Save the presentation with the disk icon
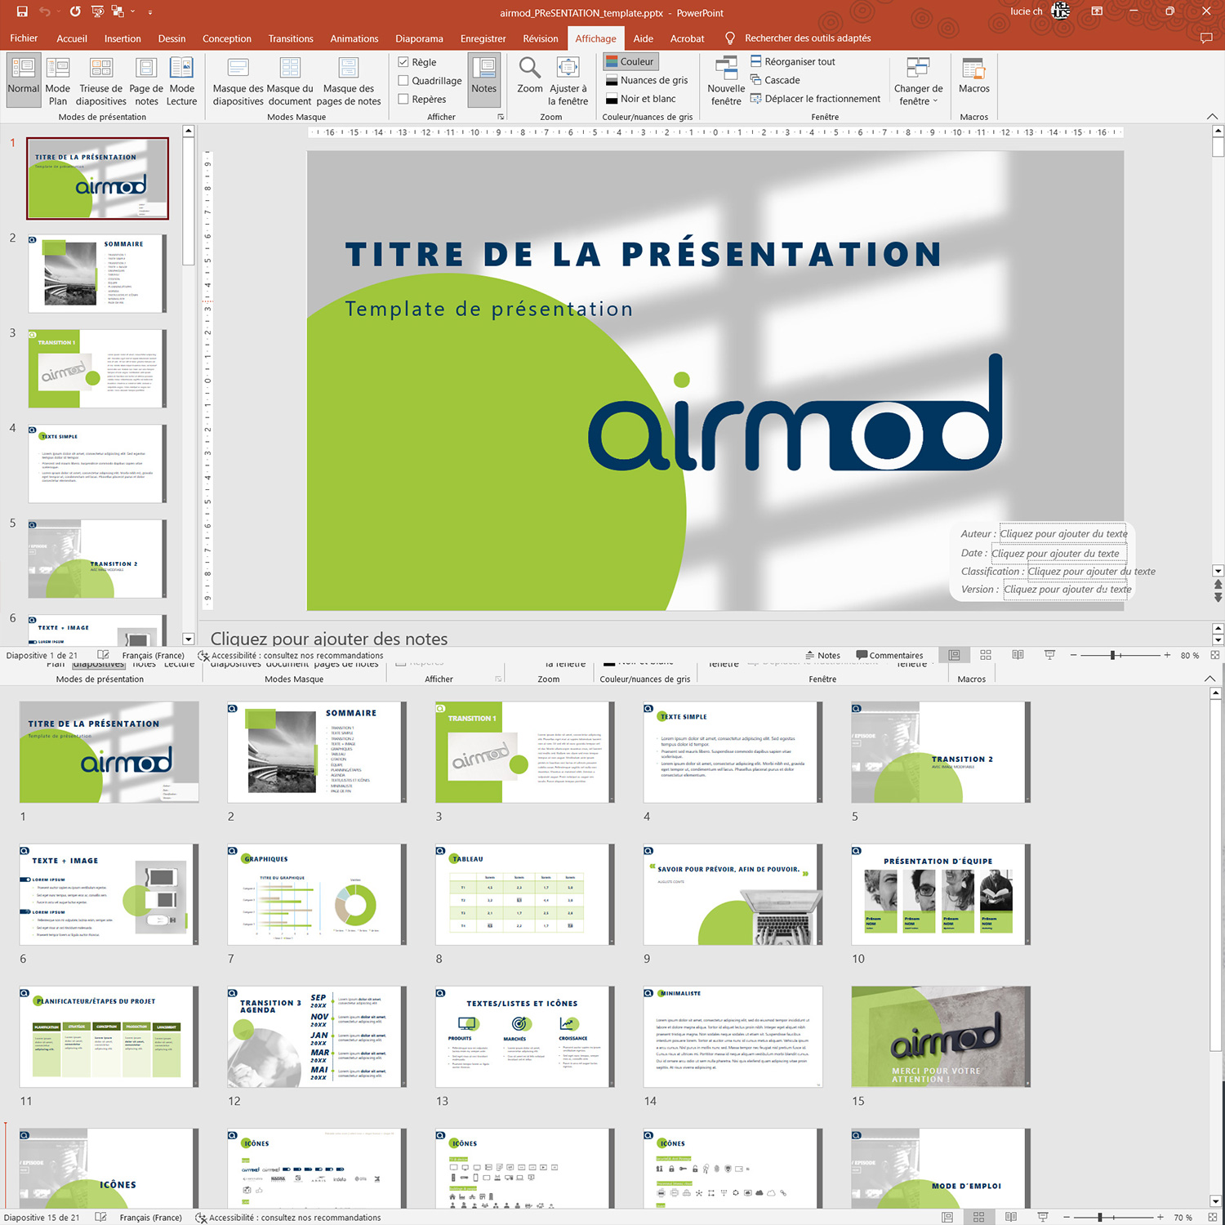1225x1225 pixels. point(22,11)
